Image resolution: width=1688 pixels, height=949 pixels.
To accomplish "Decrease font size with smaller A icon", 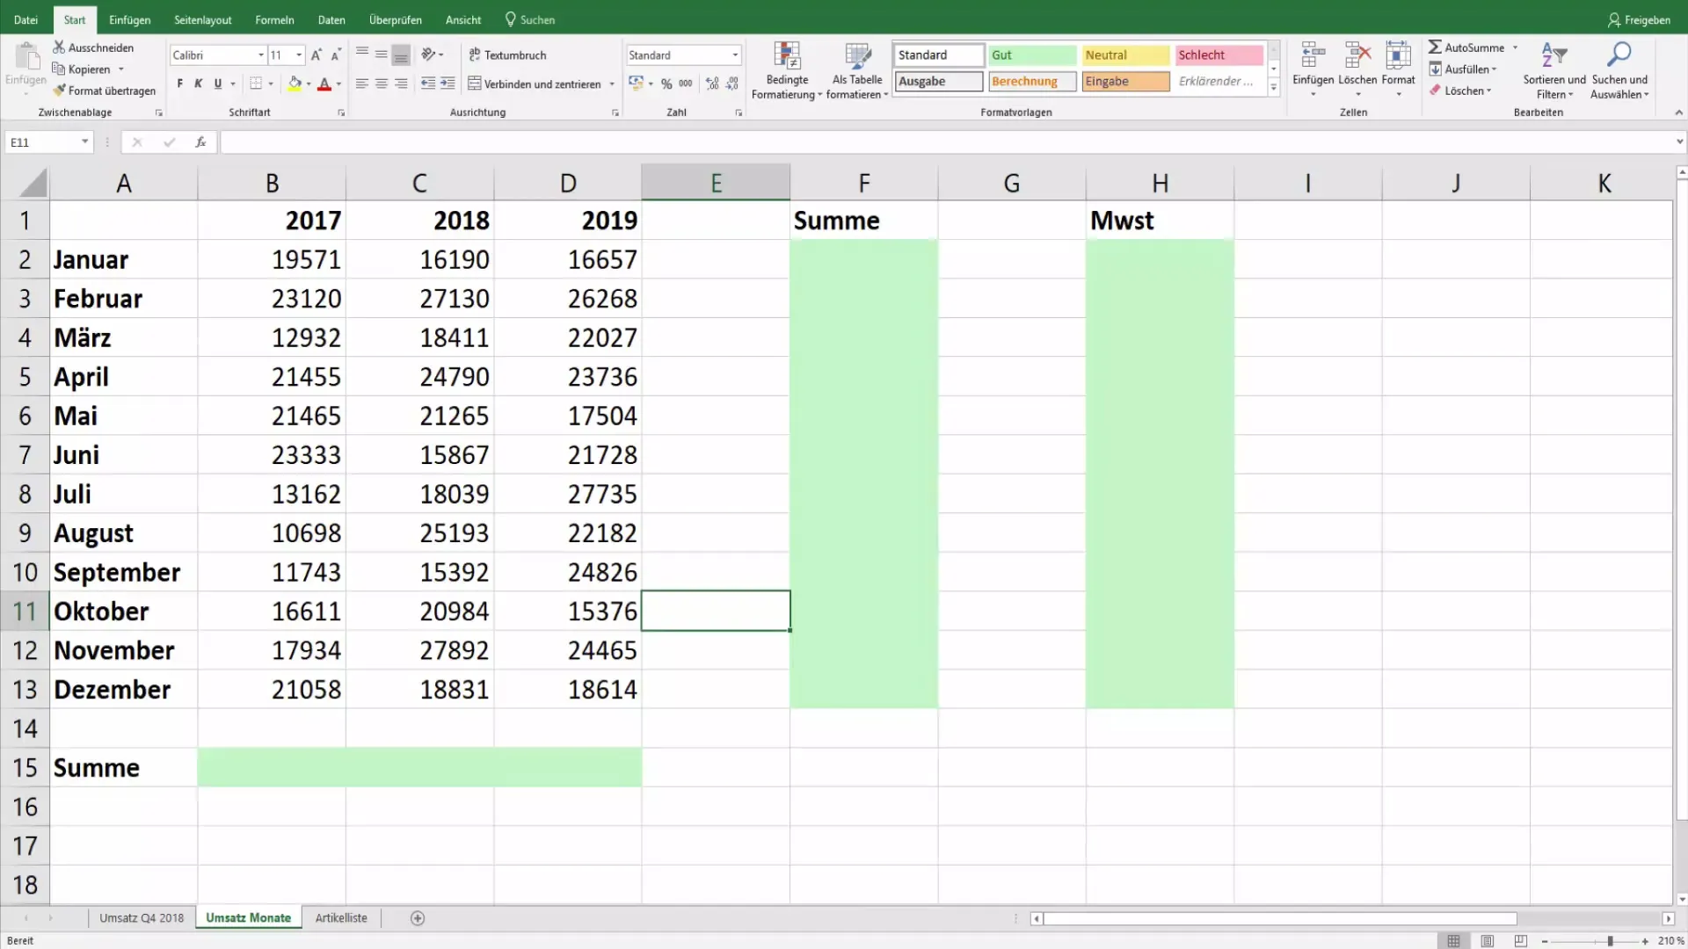I will pyautogui.click(x=336, y=55).
